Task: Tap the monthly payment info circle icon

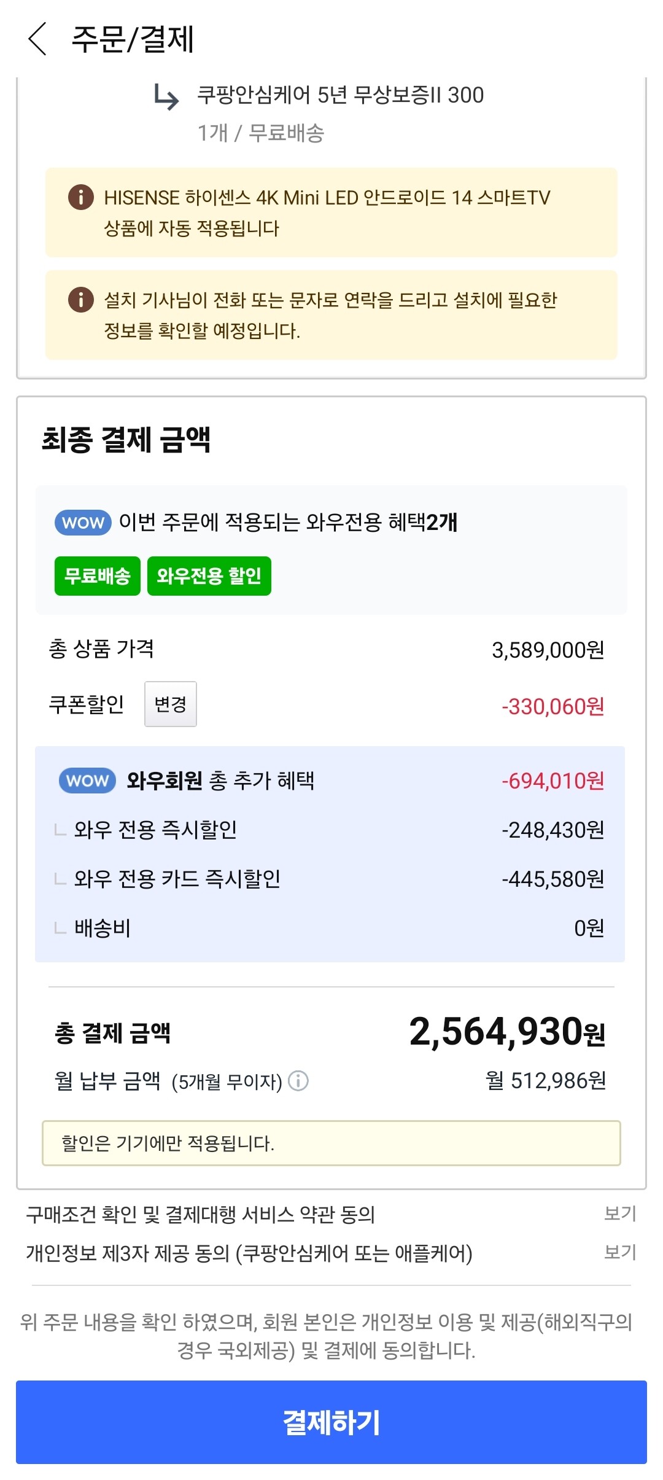Action: pyautogui.click(x=298, y=1080)
